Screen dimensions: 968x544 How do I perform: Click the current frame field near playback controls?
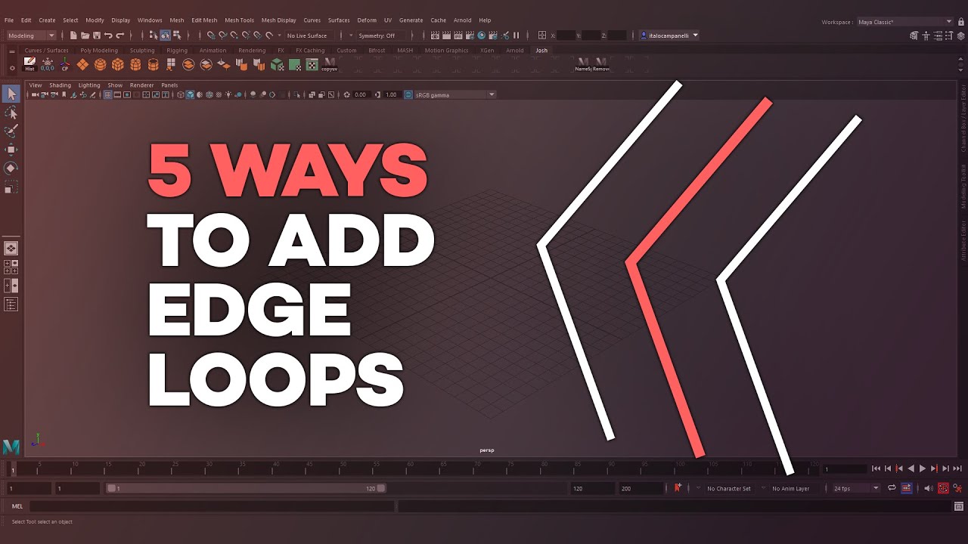tap(843, 468)
